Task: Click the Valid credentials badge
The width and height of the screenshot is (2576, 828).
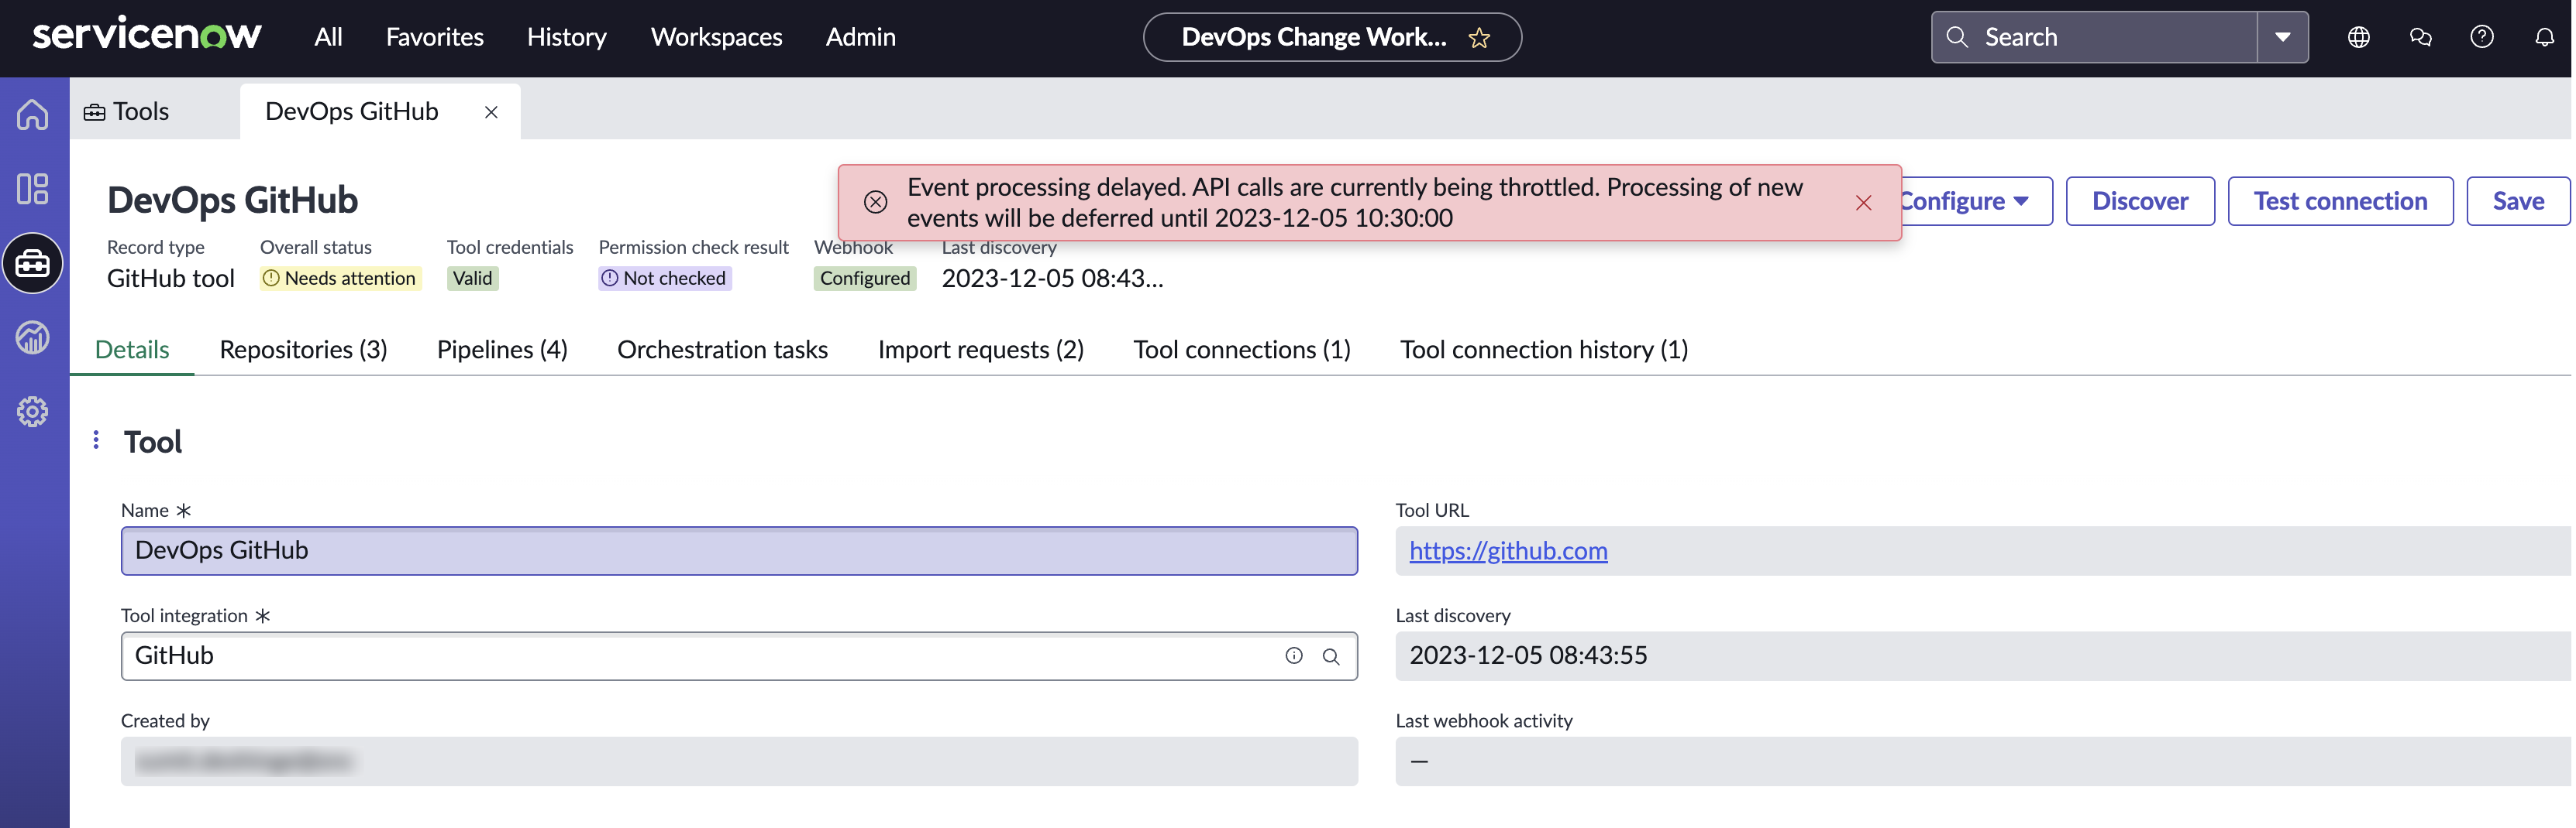Action: [x=472, y=279]
